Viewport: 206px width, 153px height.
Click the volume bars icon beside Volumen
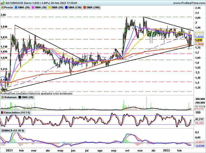coord(2,97)
